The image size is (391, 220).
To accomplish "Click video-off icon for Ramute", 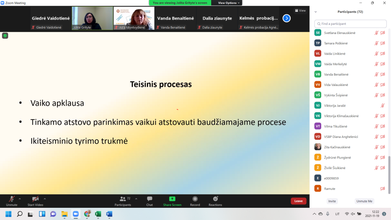I will (x=383, y=189).
